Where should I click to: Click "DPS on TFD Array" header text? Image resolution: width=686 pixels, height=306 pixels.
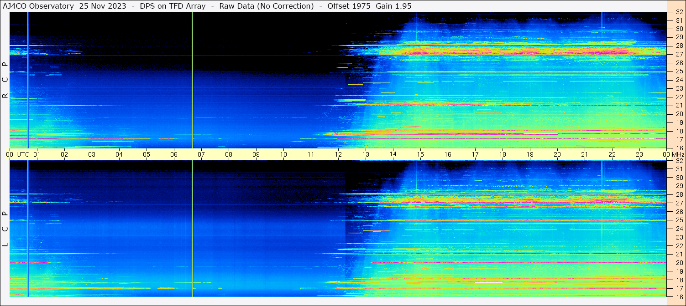click(x=173, y=6)
